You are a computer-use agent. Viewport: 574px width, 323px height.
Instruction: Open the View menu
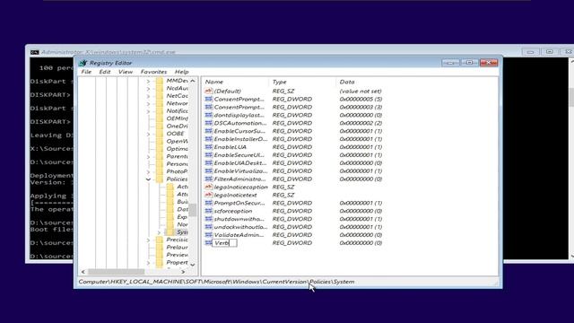click(x=126, y=72)
